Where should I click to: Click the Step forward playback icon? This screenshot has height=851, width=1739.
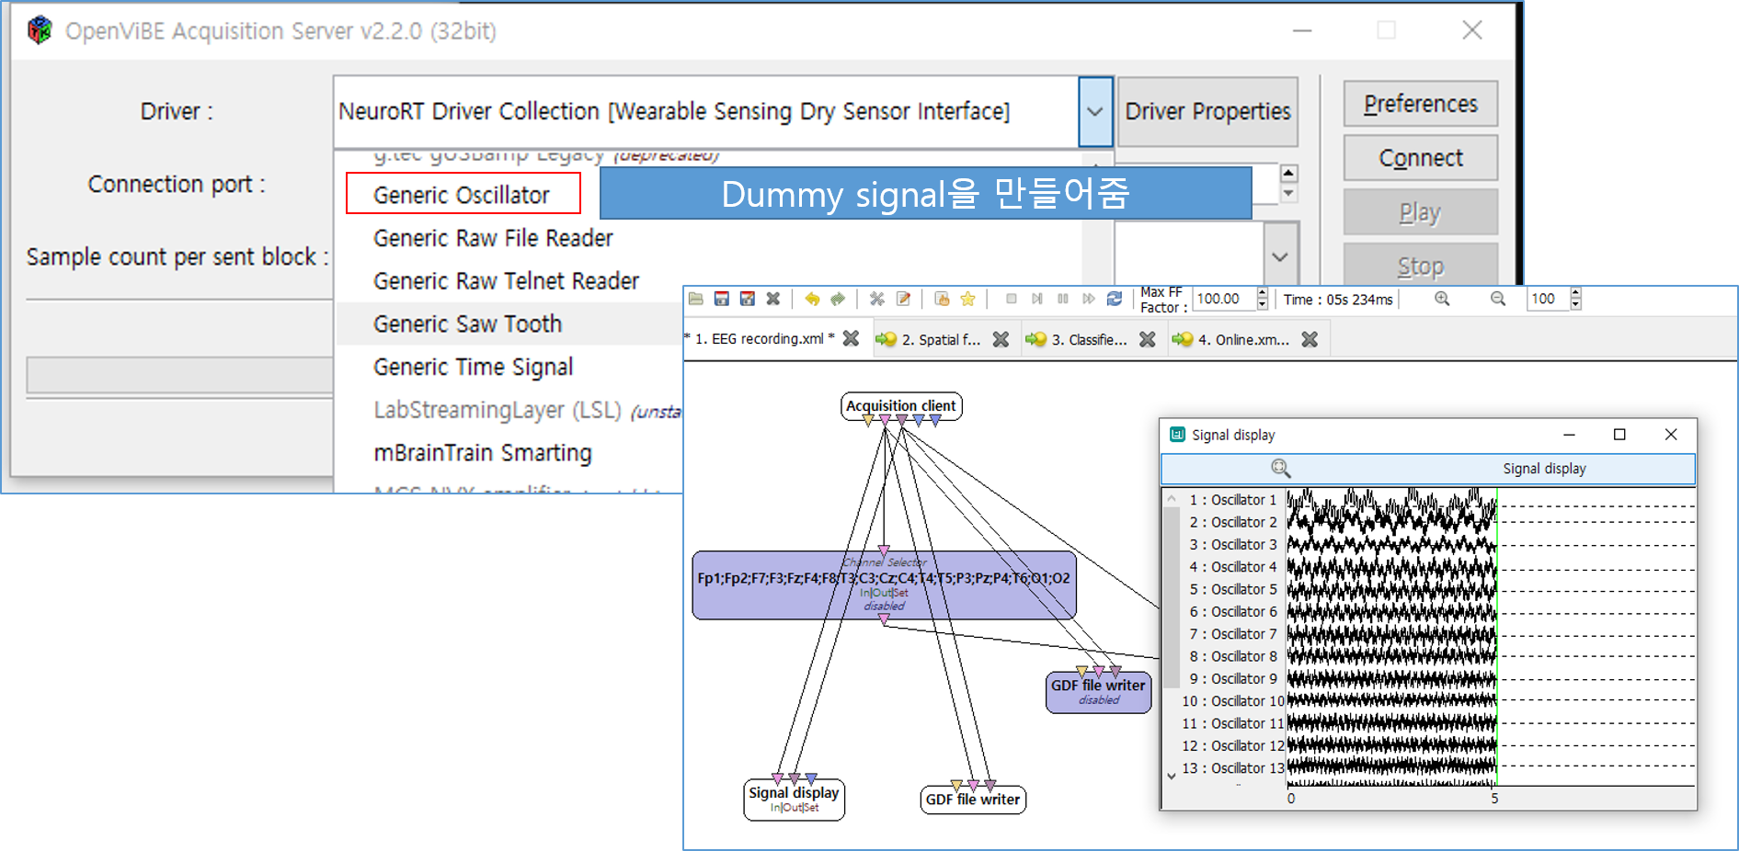1037,299
